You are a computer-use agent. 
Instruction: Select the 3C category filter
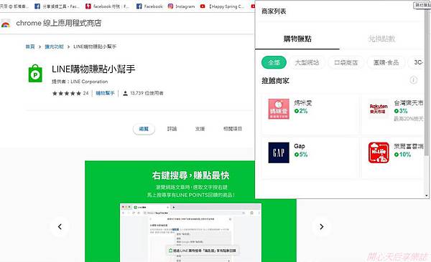(x=417, y=62)
